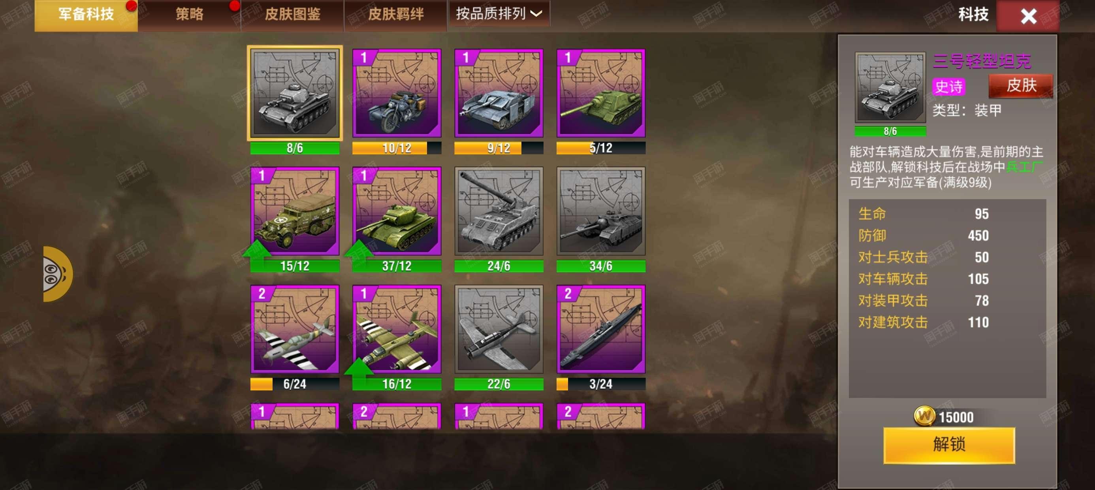Viewport: 1095px width, 490px height.
Task: Select the submarine unit card
Action: [x=601, y=329]
